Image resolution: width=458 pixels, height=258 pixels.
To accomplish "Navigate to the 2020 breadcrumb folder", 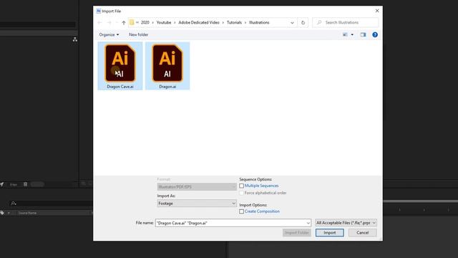I will 145,22.
